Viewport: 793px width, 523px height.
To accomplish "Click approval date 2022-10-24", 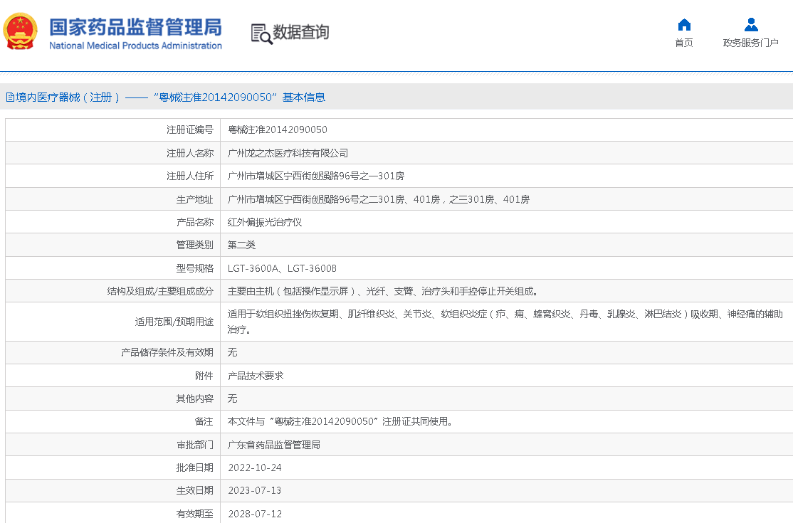I will tap(255, 468).
